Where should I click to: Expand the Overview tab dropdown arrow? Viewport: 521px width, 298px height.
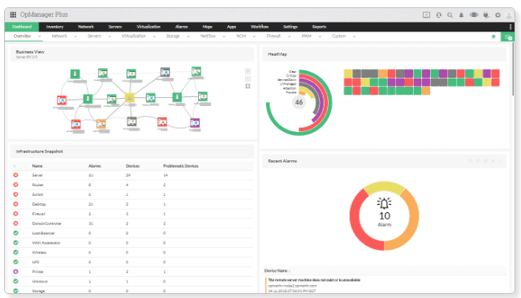click(x=39, y=36)
